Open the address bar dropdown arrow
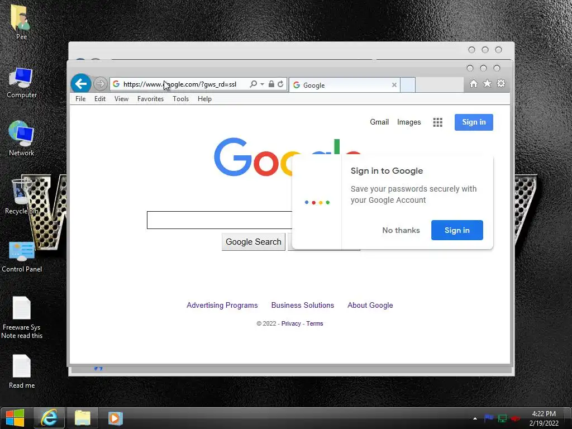This screenshot has width=572, height=429. pos(263,84)
